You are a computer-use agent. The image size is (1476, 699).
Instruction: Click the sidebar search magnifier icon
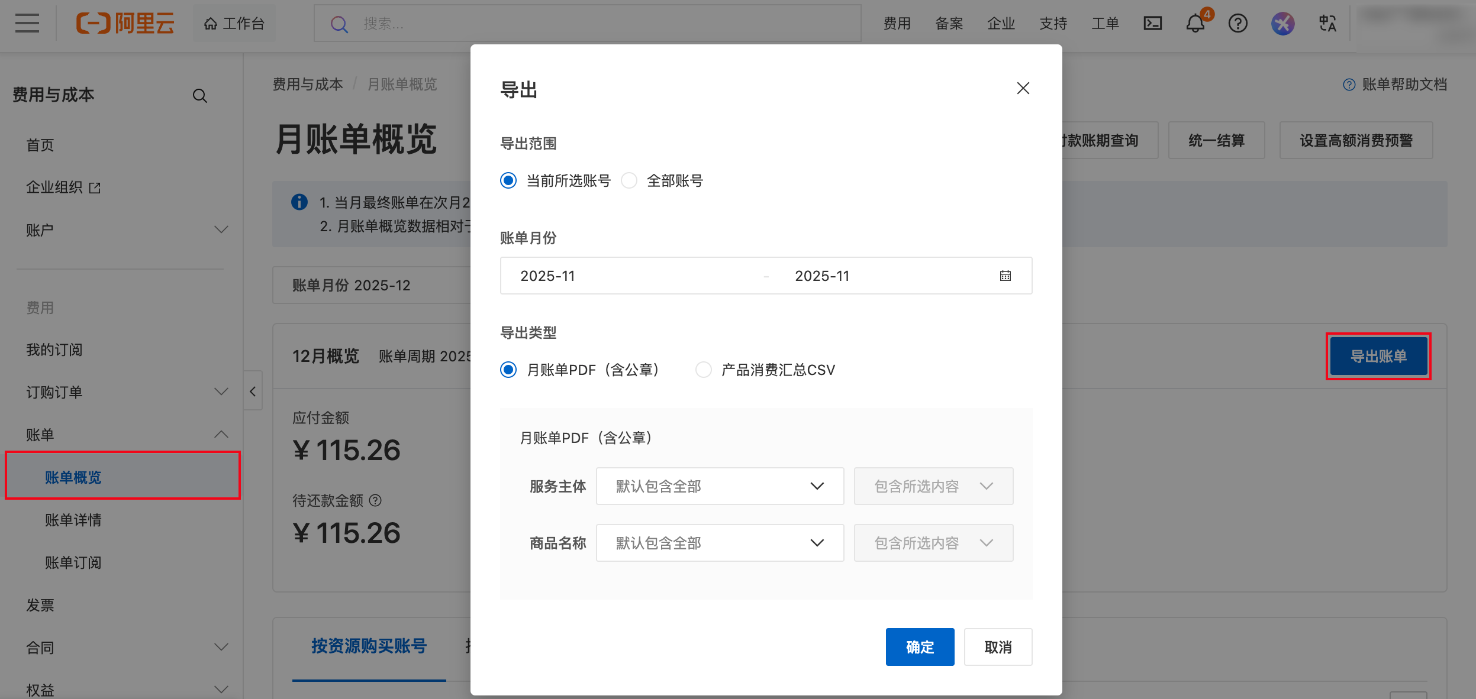(x=200, y=96)
